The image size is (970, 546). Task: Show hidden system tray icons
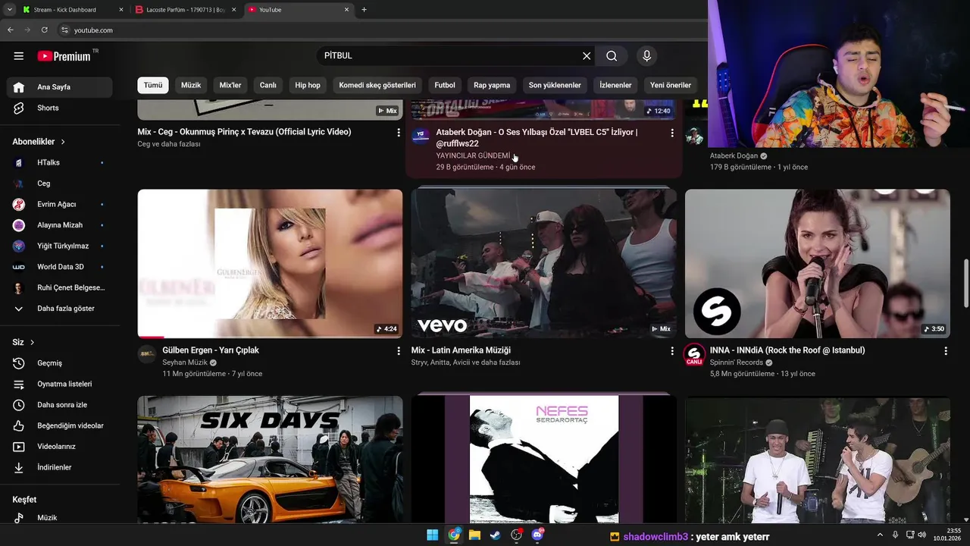(880, 535)
